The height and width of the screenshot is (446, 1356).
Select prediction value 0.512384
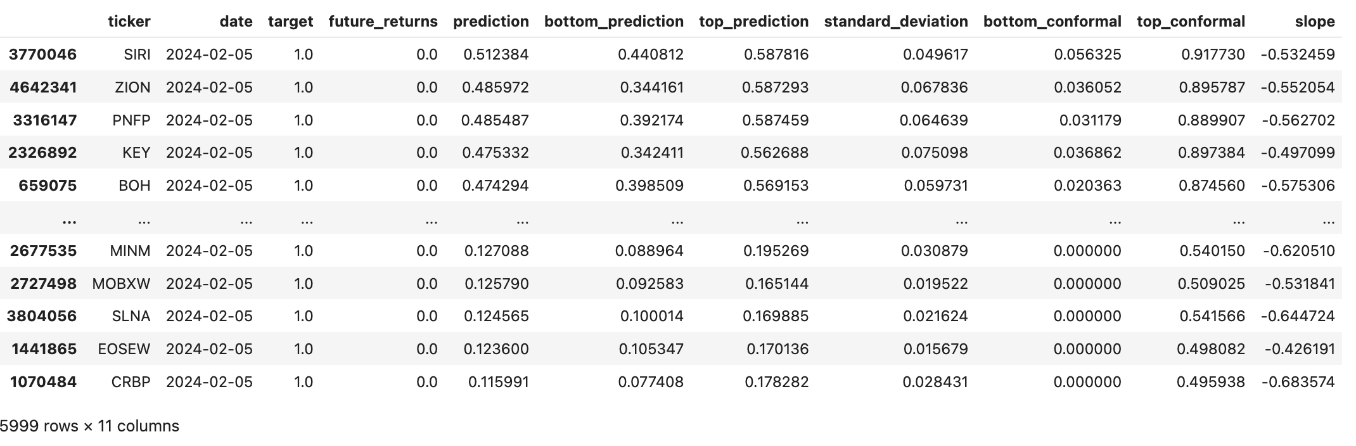point(496,54)
